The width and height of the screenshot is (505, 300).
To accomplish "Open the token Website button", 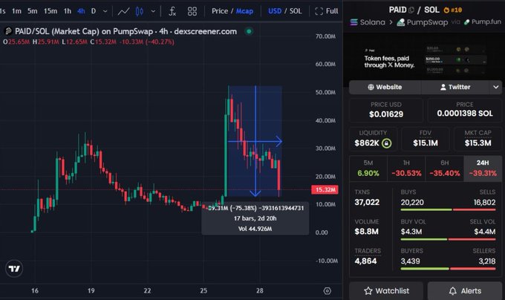I will pos(385,87).
